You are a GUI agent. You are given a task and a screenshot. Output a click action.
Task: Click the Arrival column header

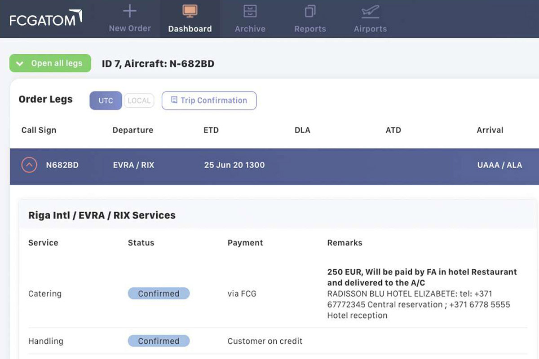[490, 130]
